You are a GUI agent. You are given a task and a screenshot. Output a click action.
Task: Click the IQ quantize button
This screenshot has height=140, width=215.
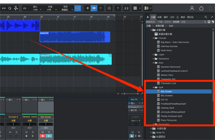click(24, 8)
